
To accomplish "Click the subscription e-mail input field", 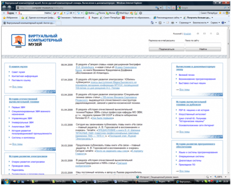I will 166,45.
